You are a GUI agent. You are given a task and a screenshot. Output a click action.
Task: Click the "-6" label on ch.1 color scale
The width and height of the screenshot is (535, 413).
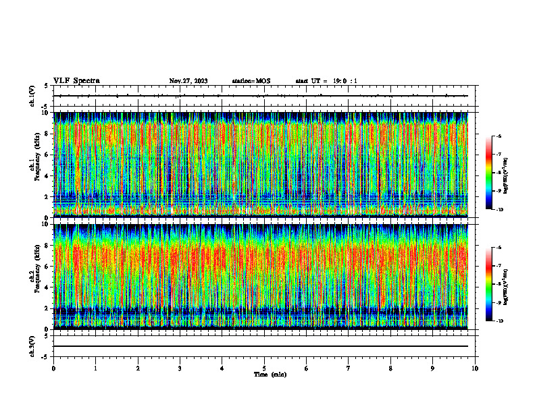coord(499,136)
